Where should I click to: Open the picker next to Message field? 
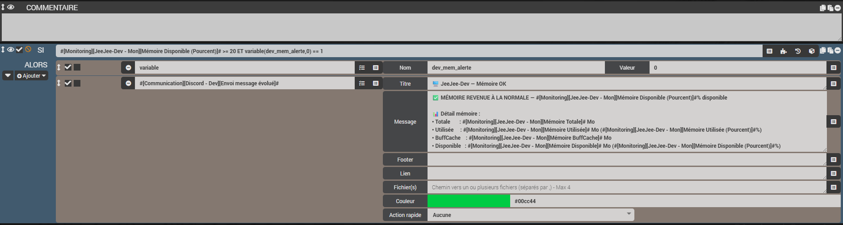(x=834, y=121)
